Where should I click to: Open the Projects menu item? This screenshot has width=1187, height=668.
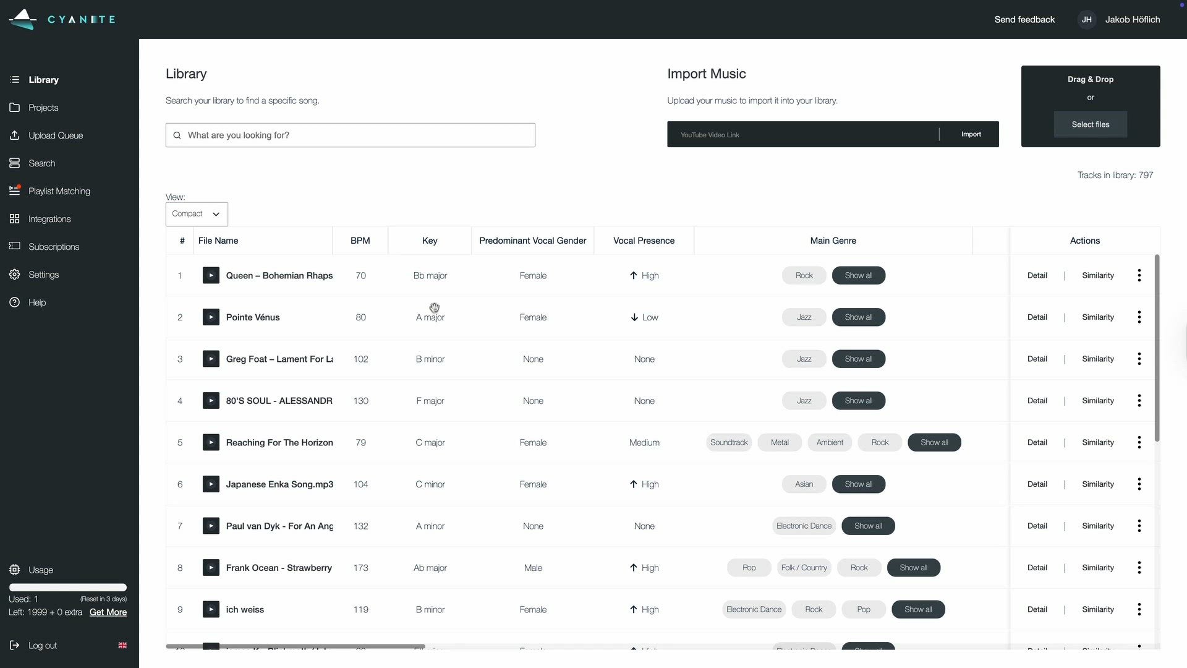[x=43, y=108]
